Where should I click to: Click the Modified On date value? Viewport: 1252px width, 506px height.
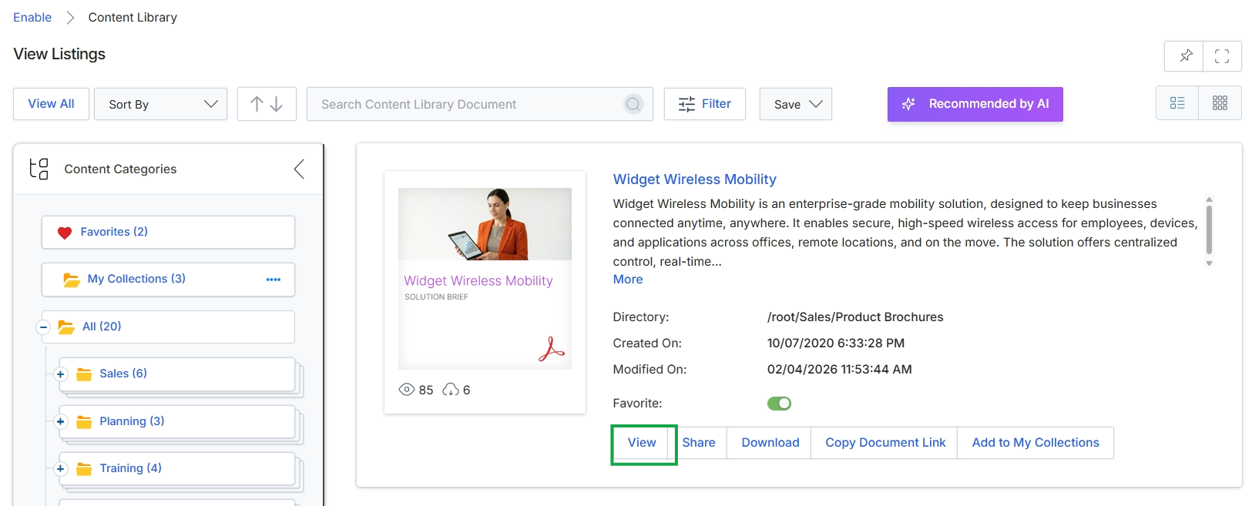point(839,370)
